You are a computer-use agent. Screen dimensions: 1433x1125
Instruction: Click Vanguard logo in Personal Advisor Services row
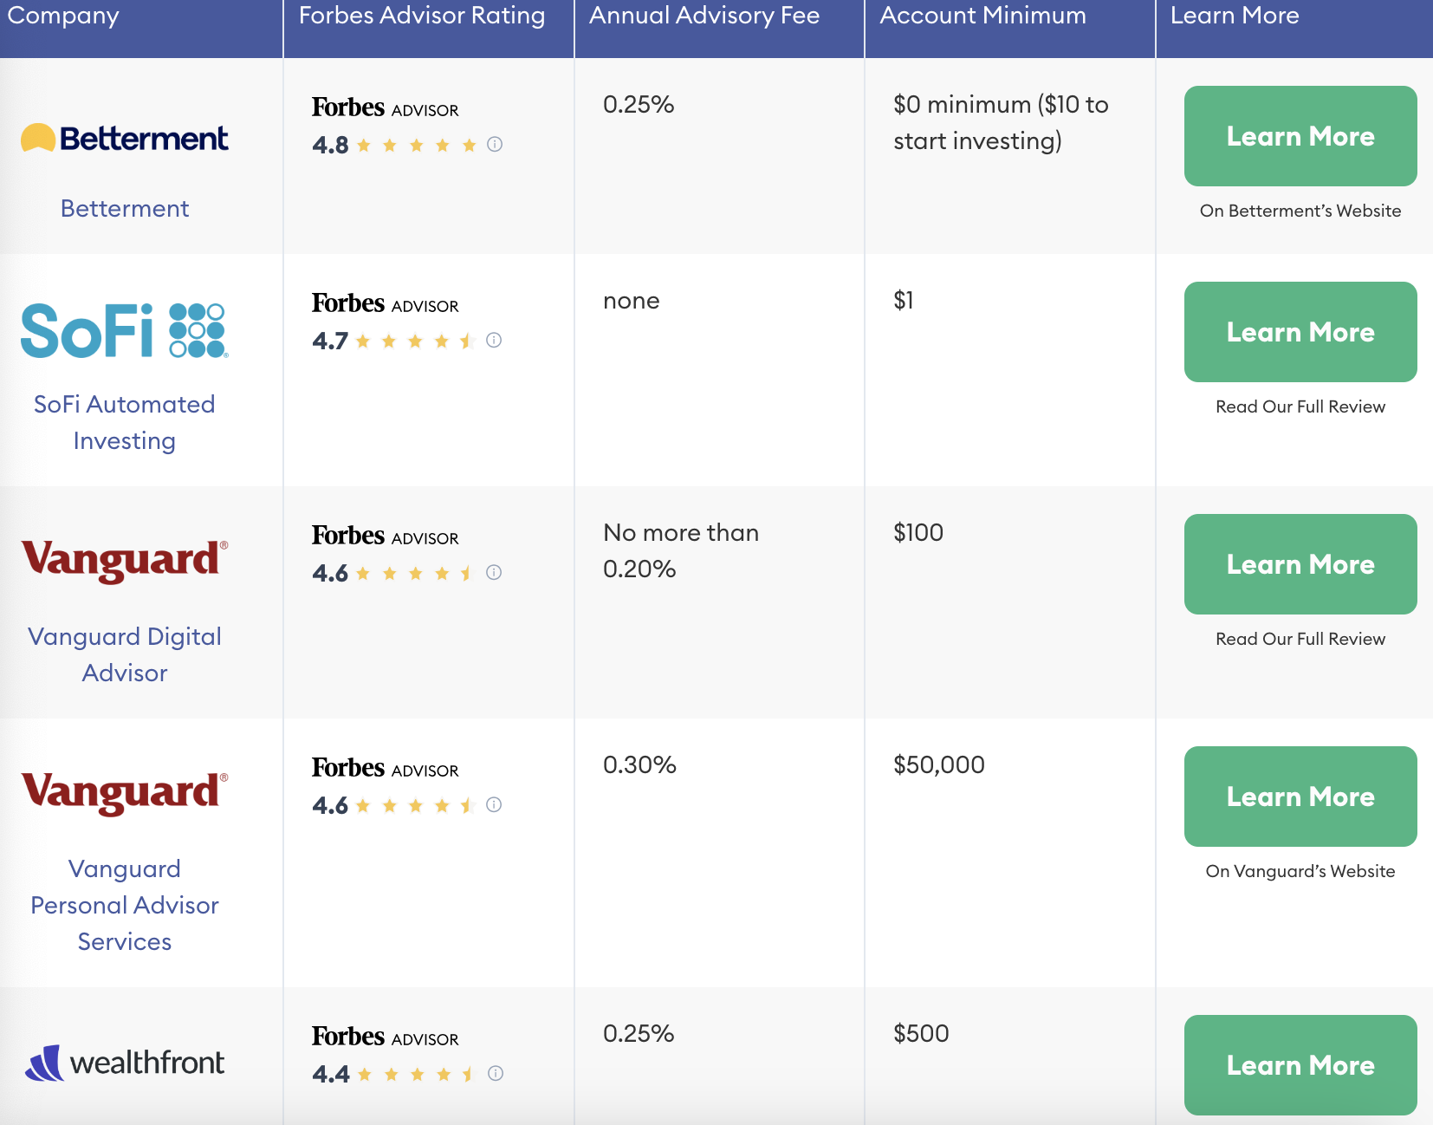(x=125, y=792)
